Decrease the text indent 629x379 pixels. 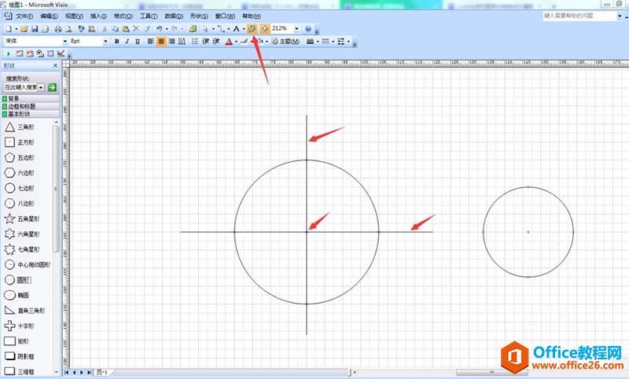point(206,42)
